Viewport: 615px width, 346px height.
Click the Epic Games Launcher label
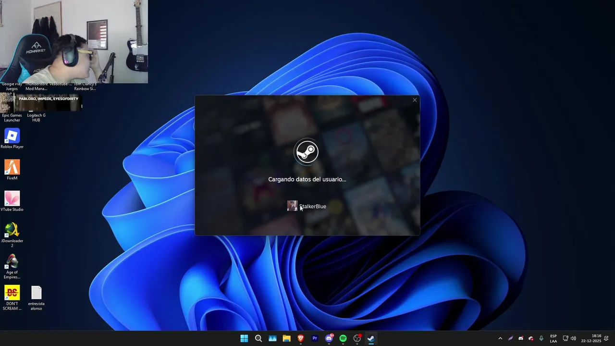point(12,118)
